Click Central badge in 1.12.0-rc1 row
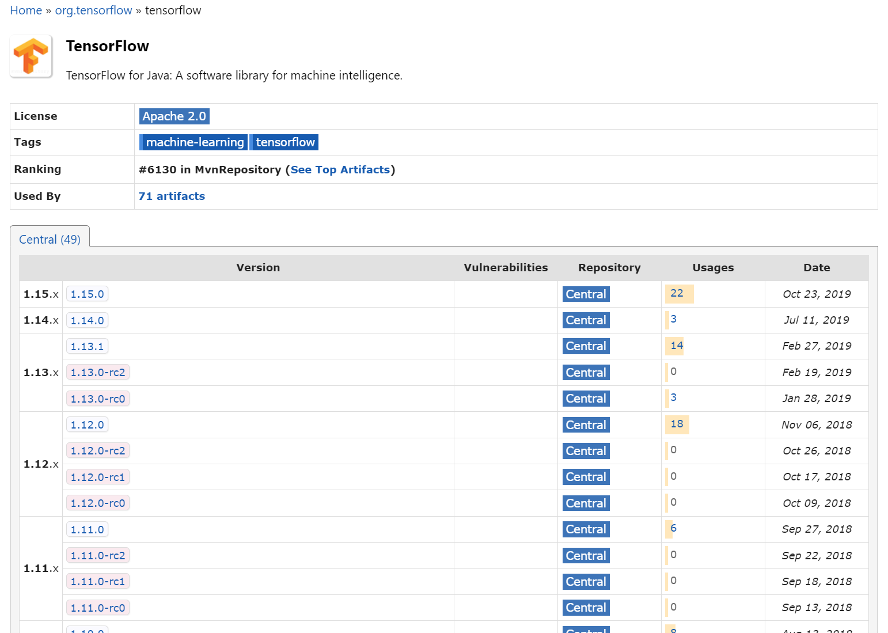The height and width of the screenshot is (633, 888). (586, 477)
